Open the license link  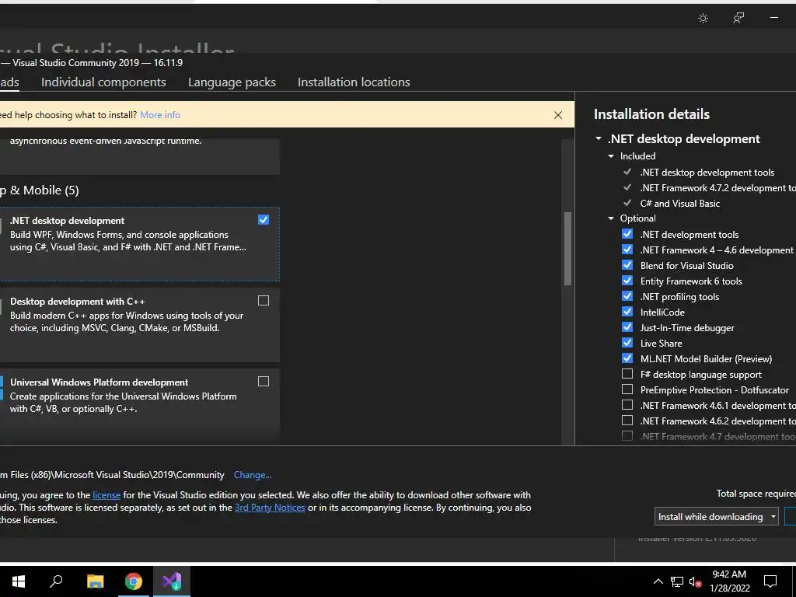[106, 495]
